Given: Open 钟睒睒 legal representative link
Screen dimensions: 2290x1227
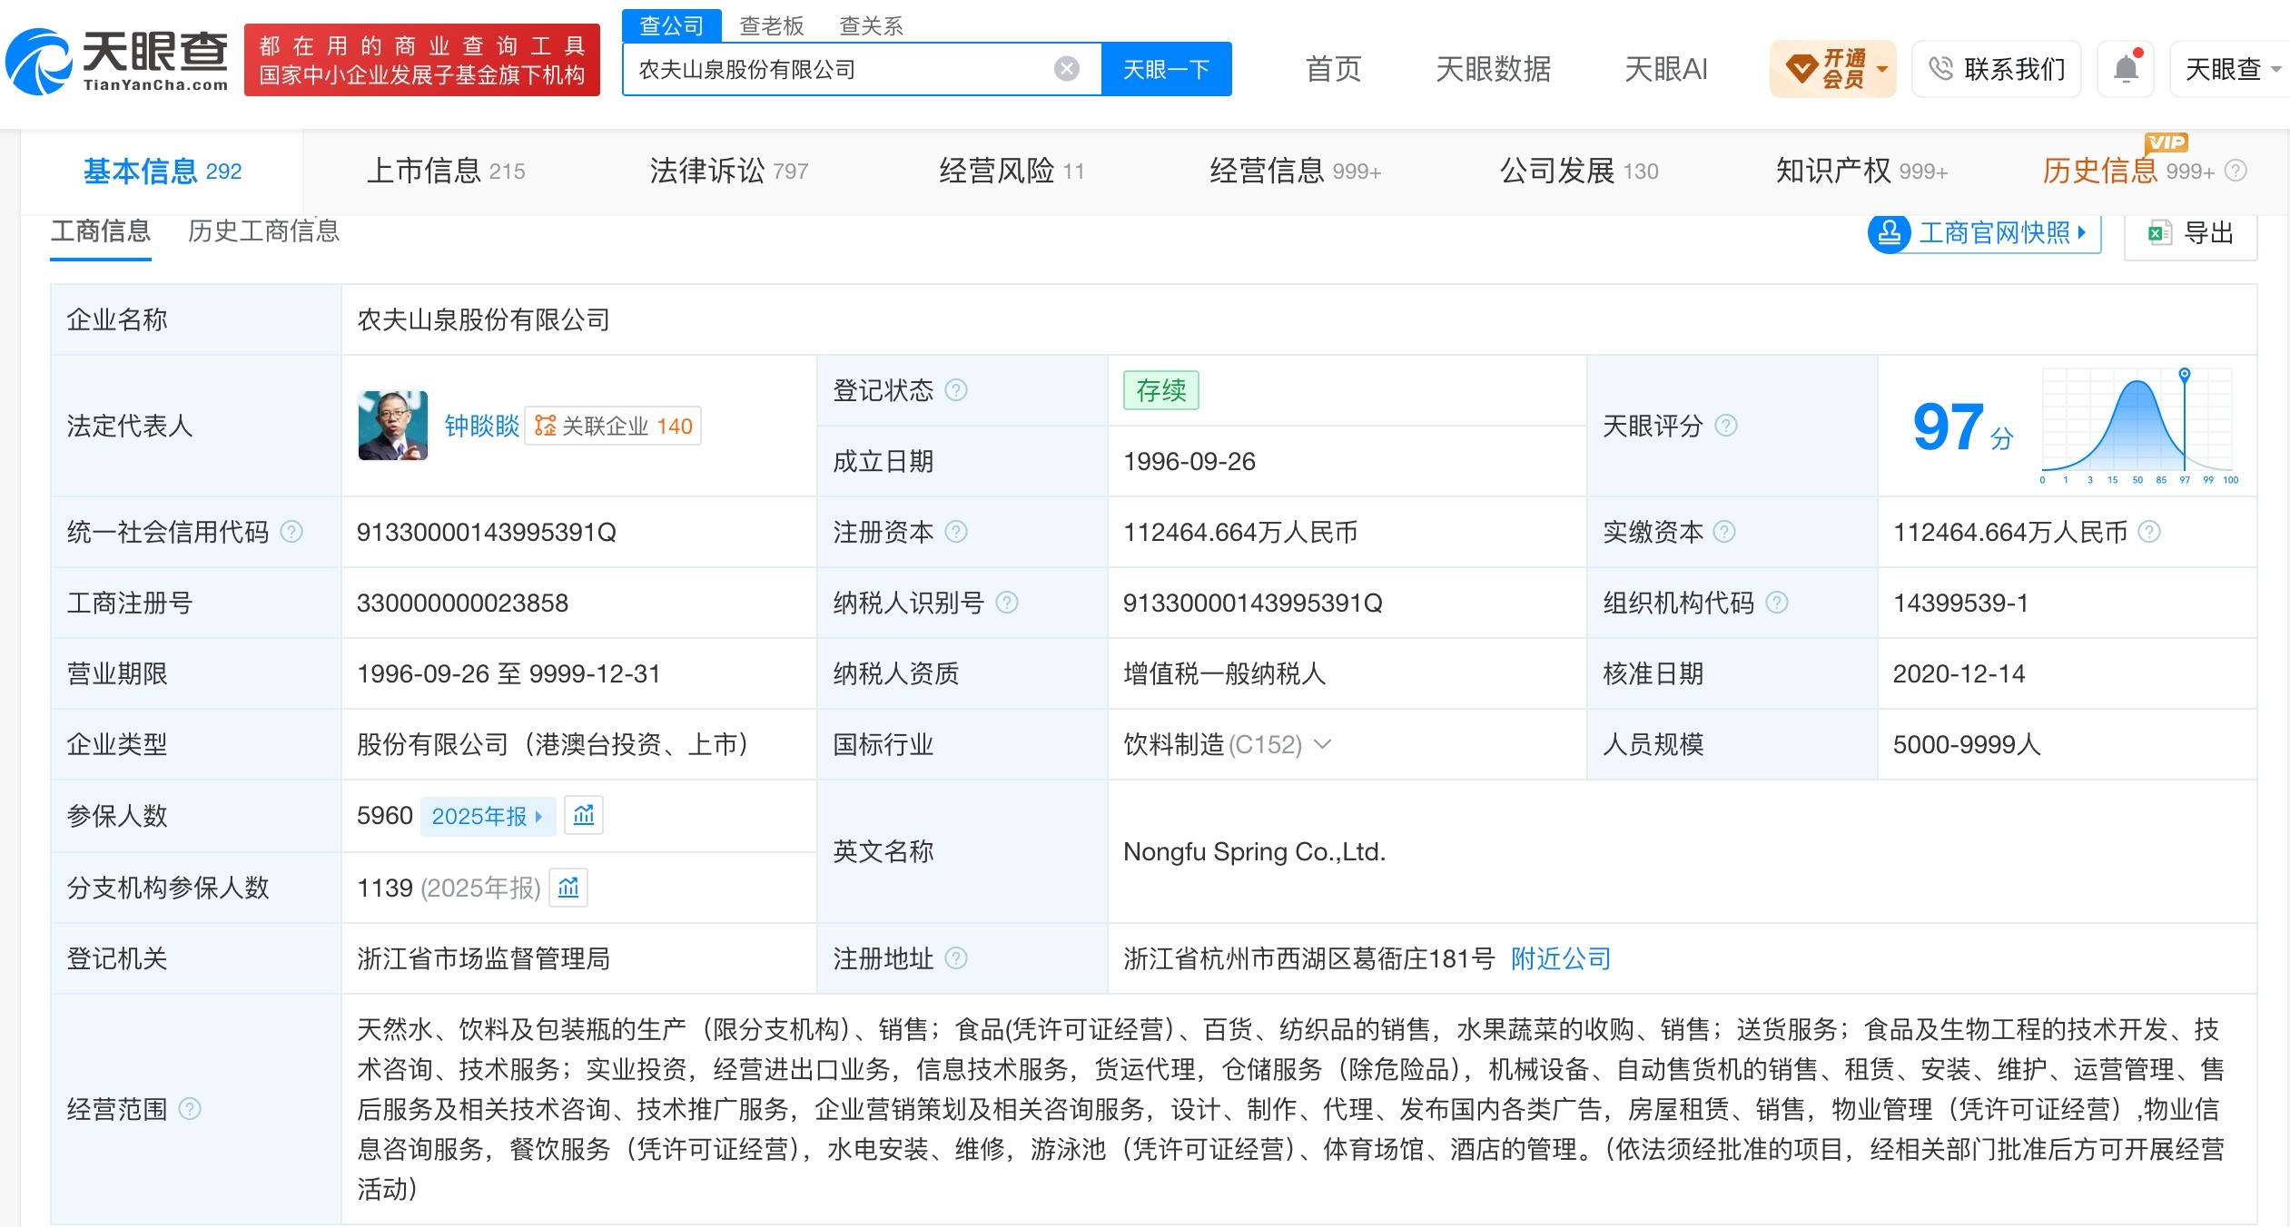Looking at the screenshot, I should coord(481,426).
